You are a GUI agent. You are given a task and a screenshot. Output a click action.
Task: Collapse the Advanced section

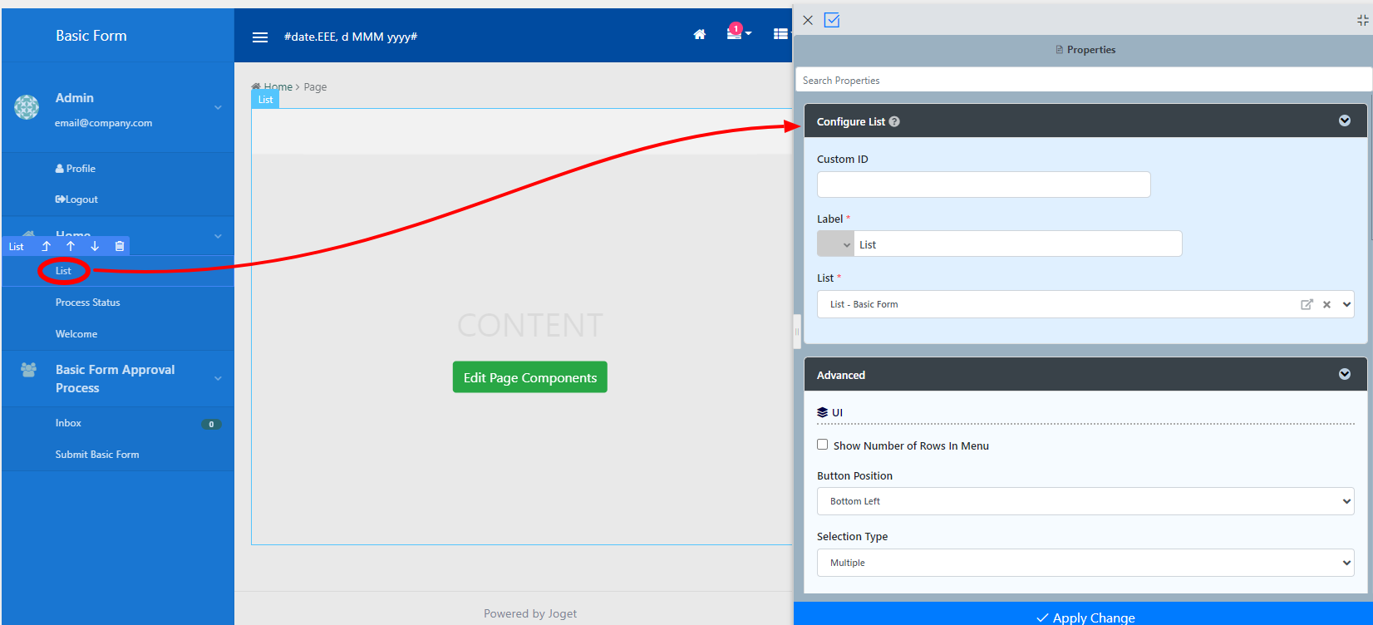(1345, 375)
